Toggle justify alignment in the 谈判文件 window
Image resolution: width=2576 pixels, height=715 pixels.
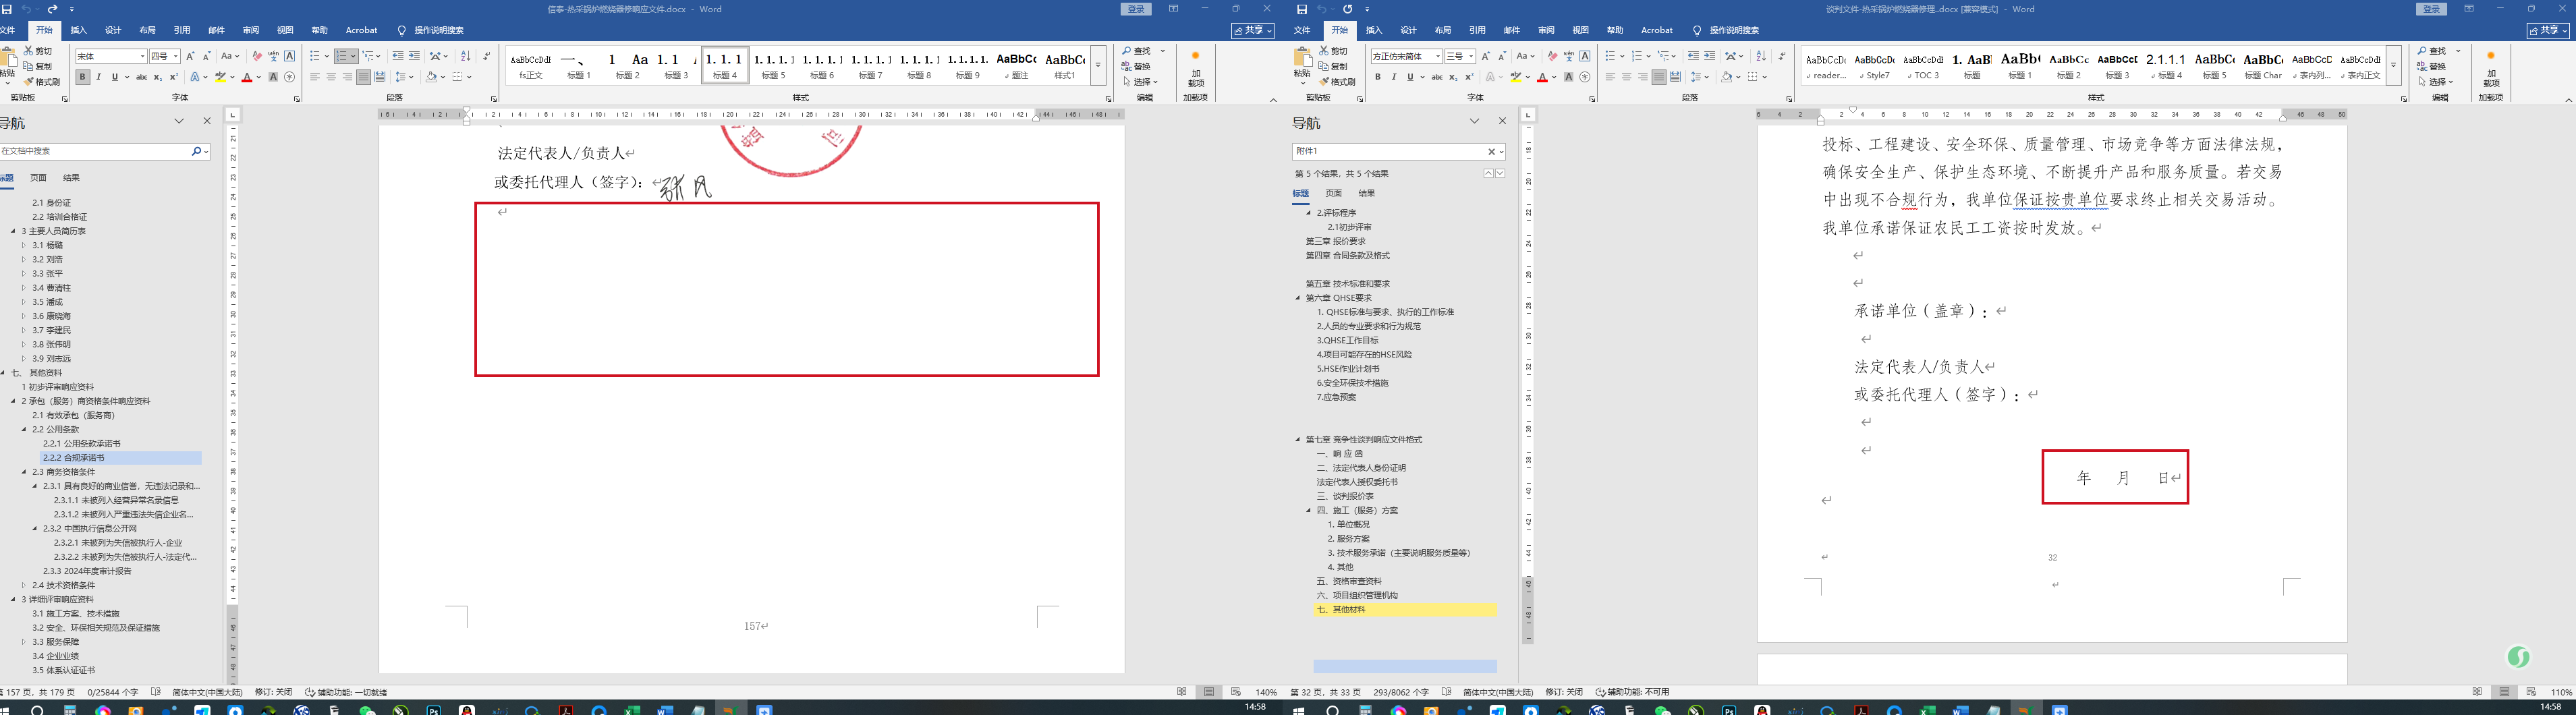(x=1659, y=77)
